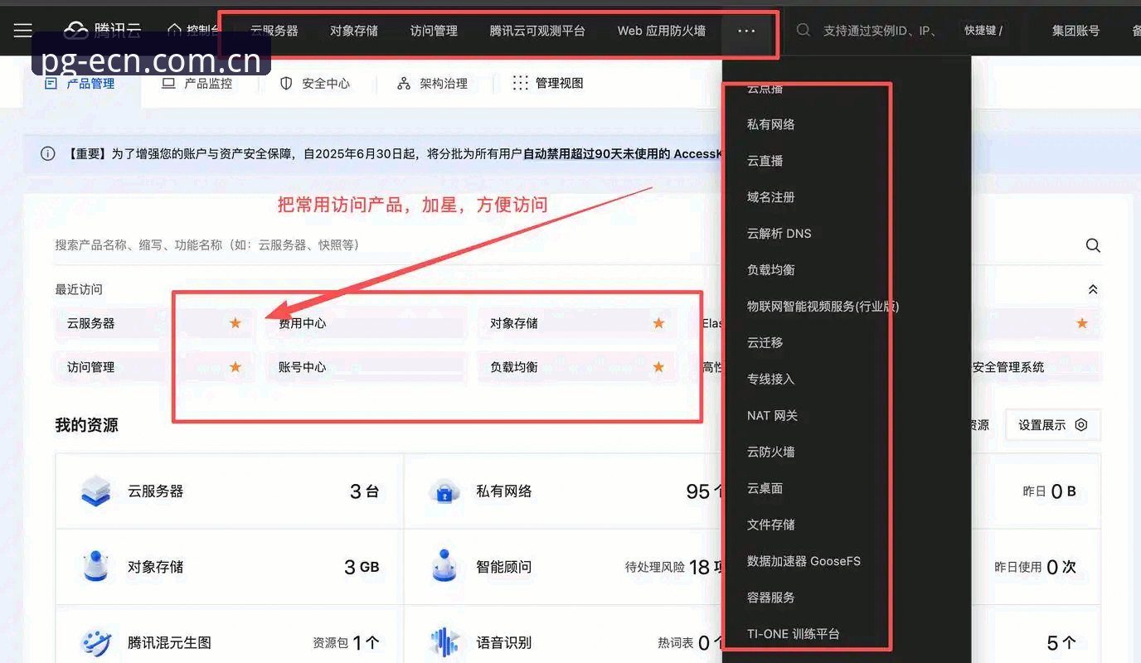
Task: Open 云服务器 3 台 resource card
Action: [230, 491]
